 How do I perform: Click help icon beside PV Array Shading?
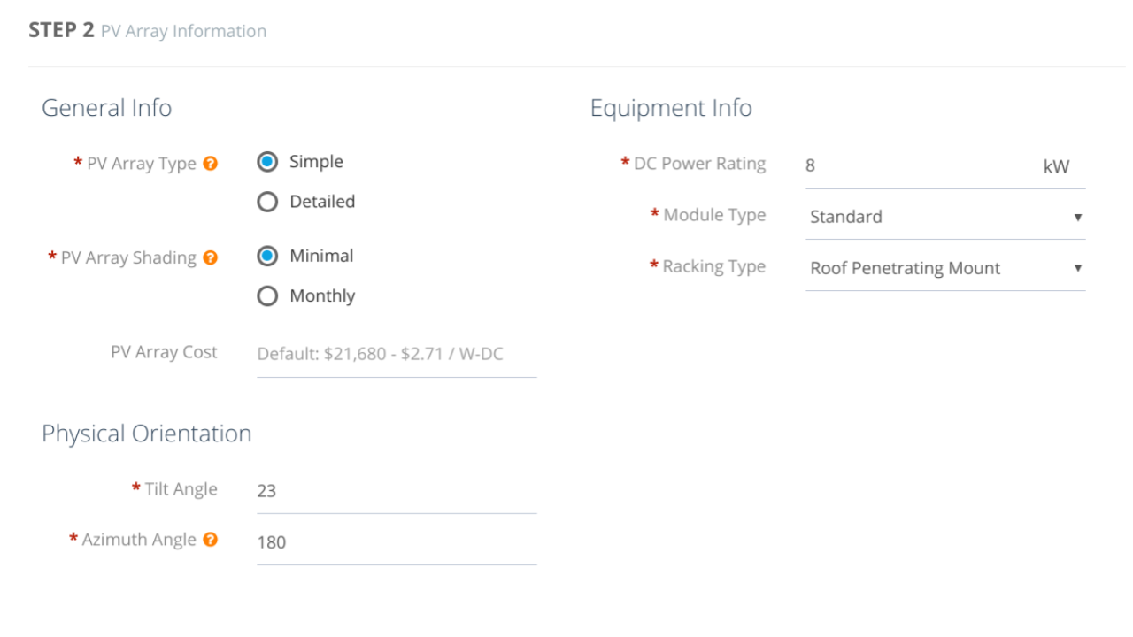[211, 258]
